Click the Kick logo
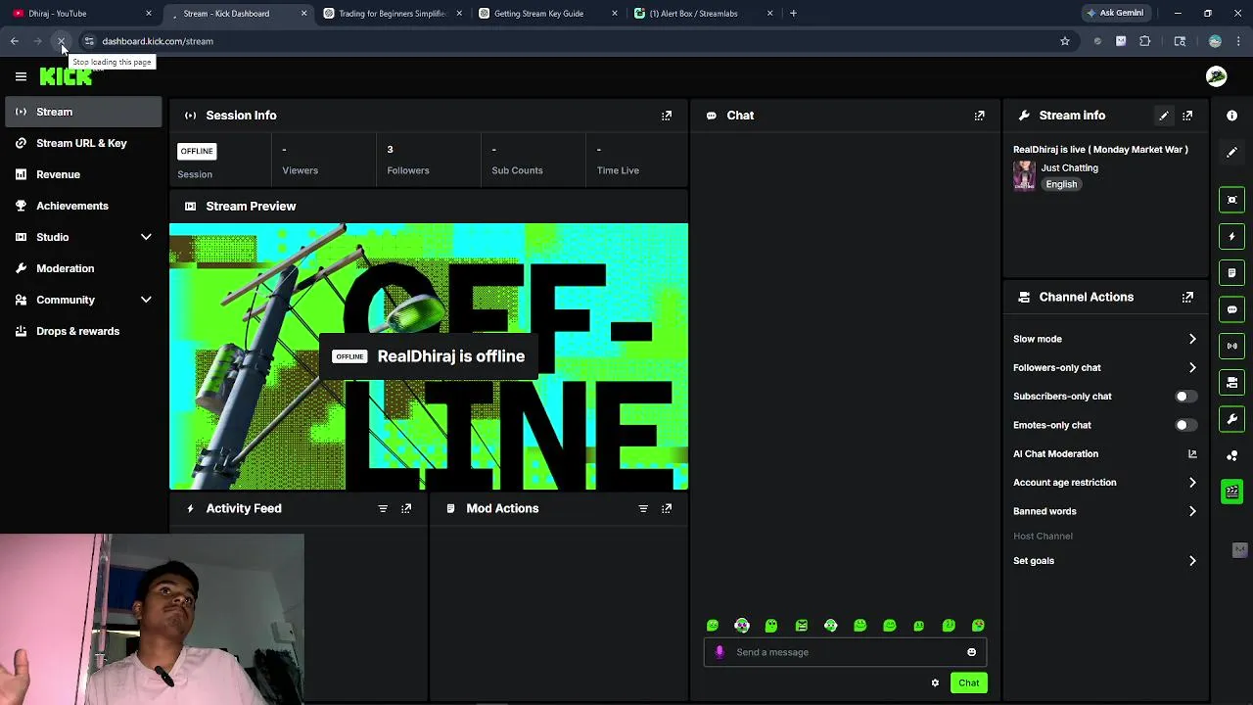 click(x=66, y=76)
